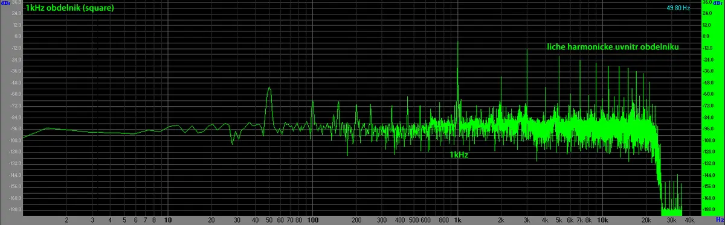Click the '40k' frequency axis label
The height and width of the screenshot is (225, 725).
pyautogui.click(x=689, y=220)
